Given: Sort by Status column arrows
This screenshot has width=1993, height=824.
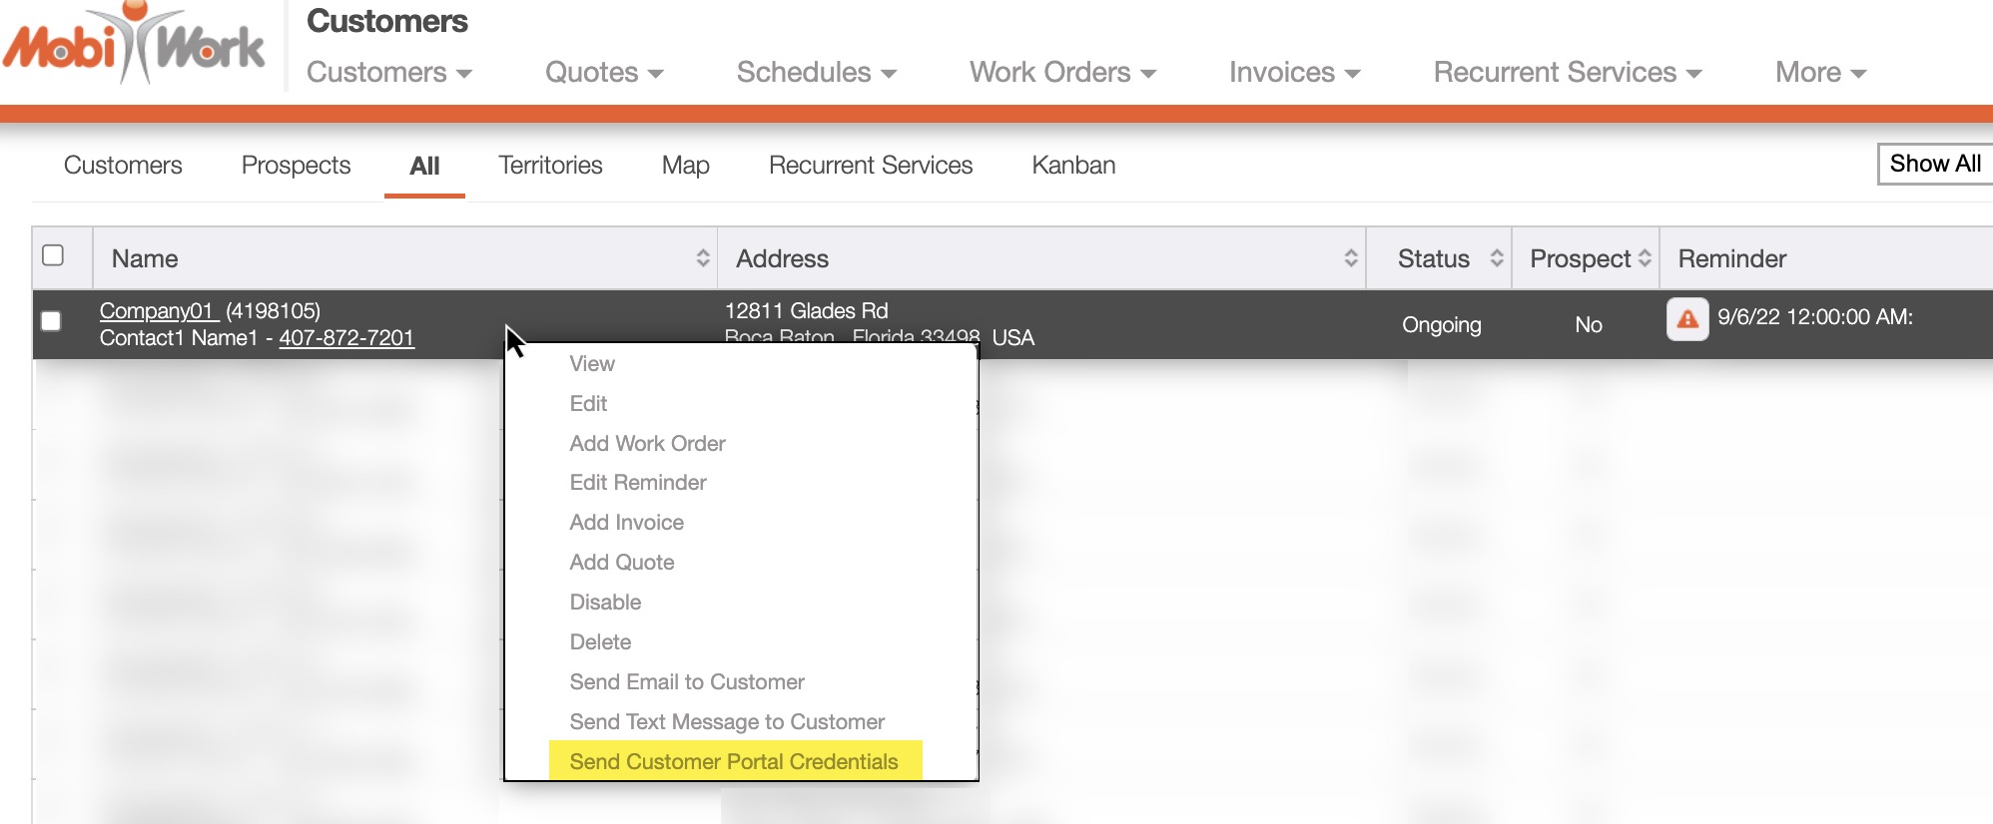Looking at the screenshot, I should (1496, 258).
